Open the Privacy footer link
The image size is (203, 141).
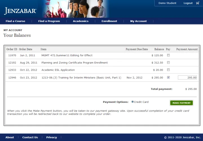click(x=52, y=137)
